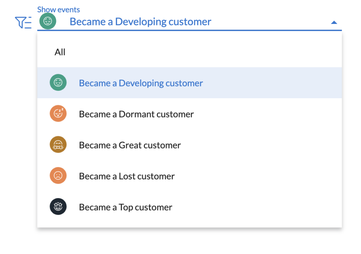The image size is (361, 254).
Task: Select Became a Developing customer option
Action: [189, 83]
